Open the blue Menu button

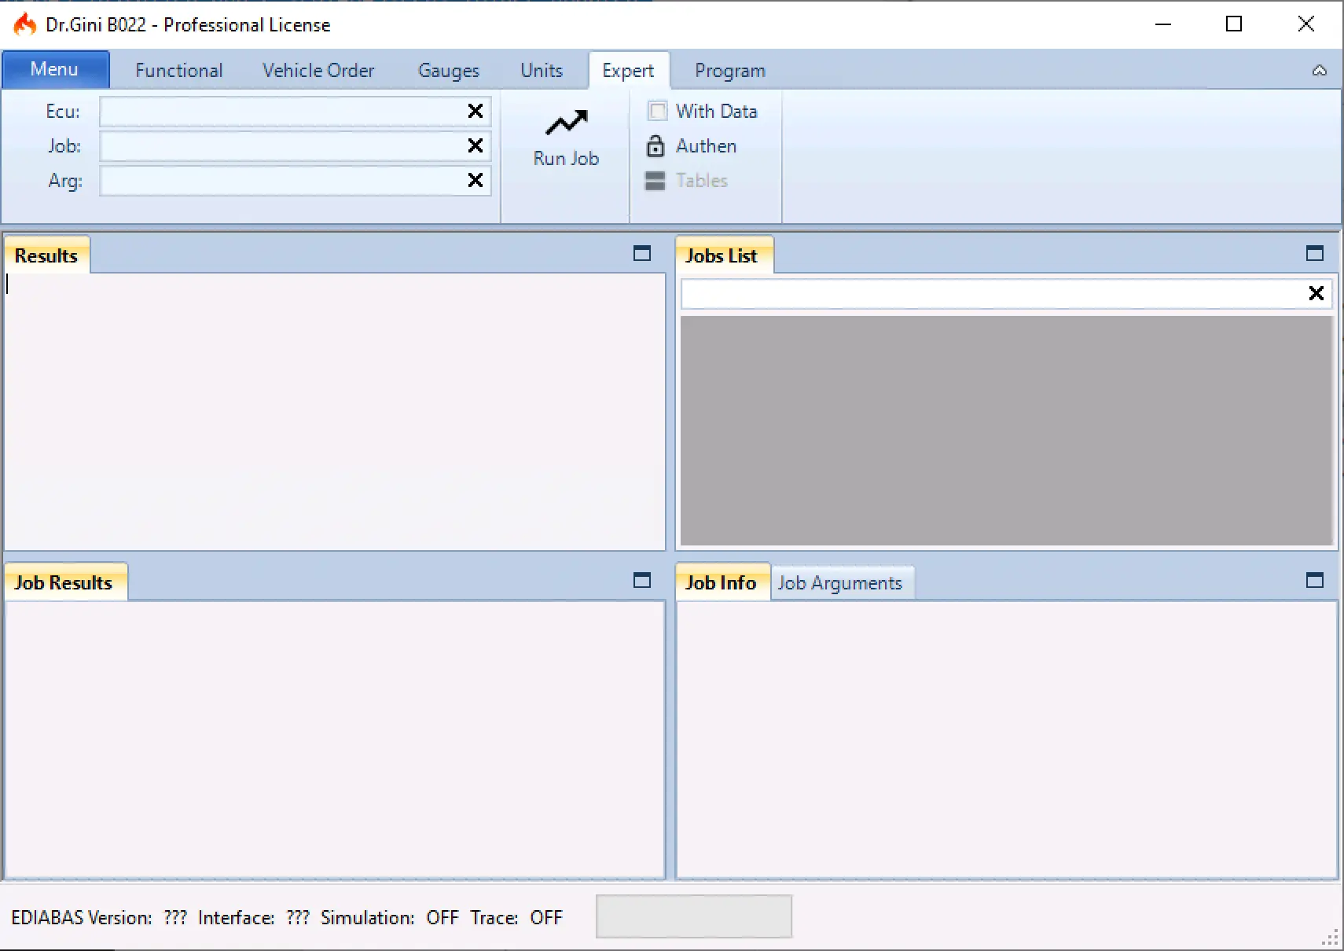tap(55, 69)
